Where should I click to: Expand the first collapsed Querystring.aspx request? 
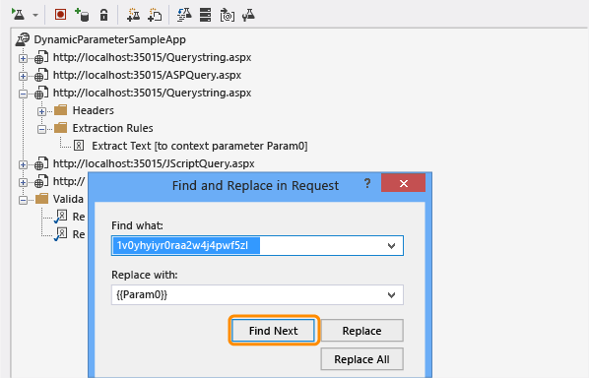(23, 58)
